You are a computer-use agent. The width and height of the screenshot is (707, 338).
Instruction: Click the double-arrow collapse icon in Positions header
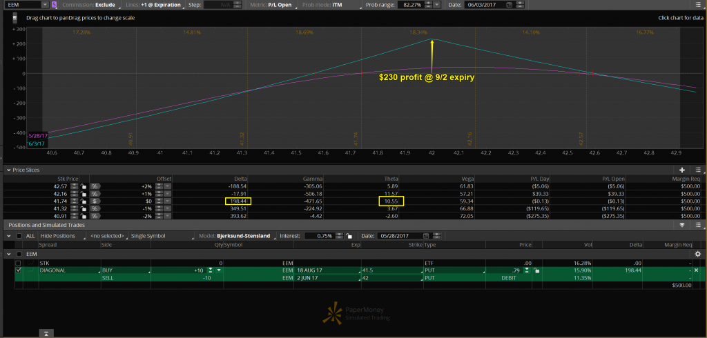pos(681,224)
